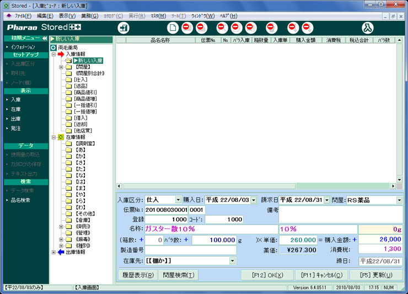Image resolution: width=408 pixels, height=294 pixels.
Task: Open インフォメーション in the sidebar
Action: click(x=23, y=47)
